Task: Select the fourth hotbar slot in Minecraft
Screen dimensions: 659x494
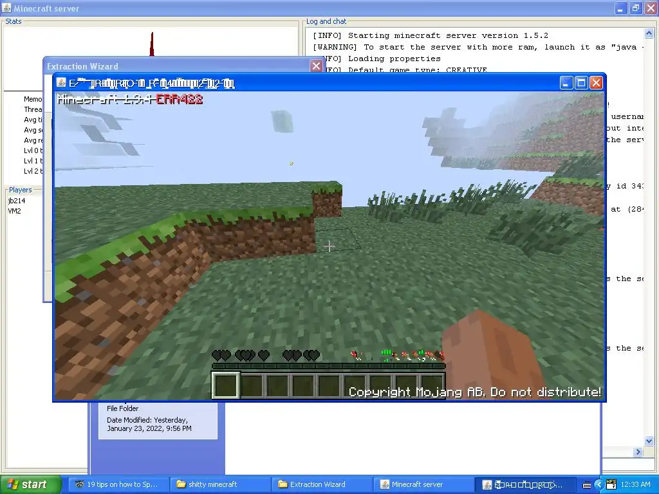Action: [304, 386]
